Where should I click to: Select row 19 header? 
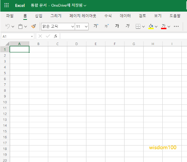coord(5,154)
